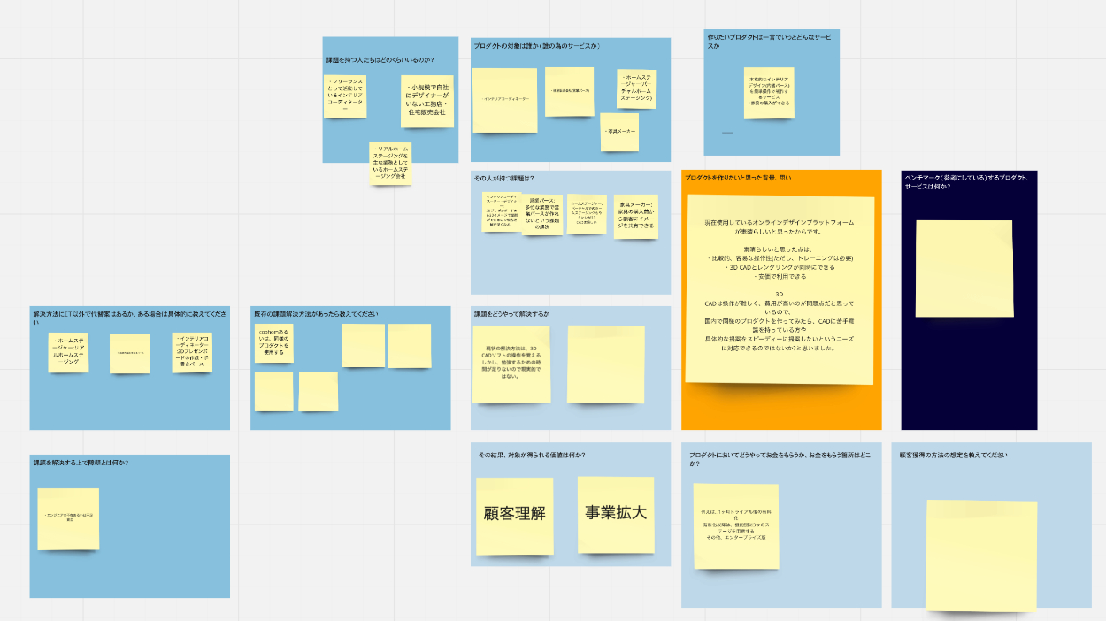Select the sticky note in the 課題を解決する上で障壁とは何か frame
The width and height of the screenshot is (1106, 621).
coord(68,518)
